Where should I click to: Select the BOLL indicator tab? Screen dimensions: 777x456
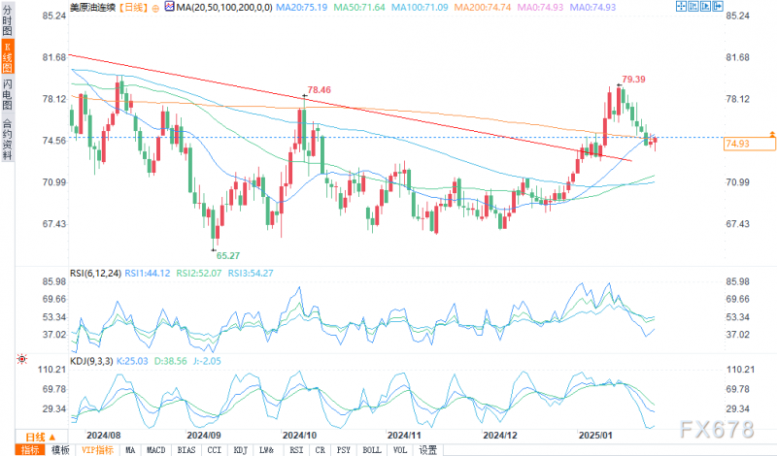coord(372,450)
